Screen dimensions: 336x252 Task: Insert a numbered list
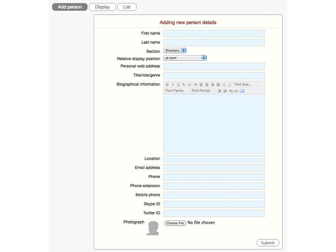point(224,85)
